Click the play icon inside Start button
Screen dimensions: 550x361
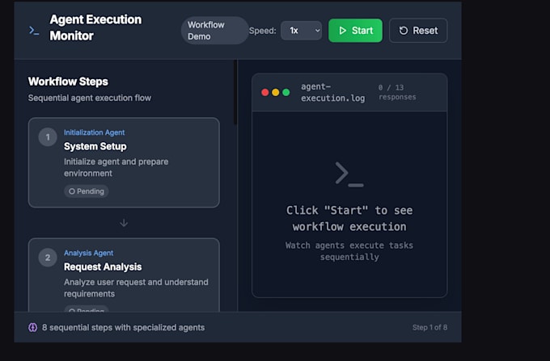click(x=343, y=31)
